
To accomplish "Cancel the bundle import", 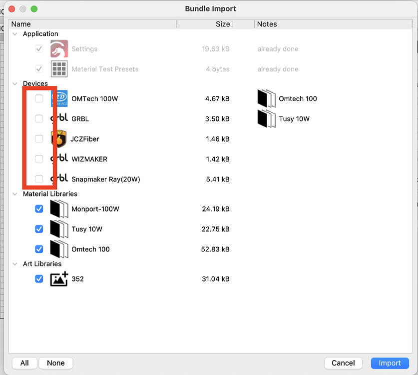I will click(343, 363).
